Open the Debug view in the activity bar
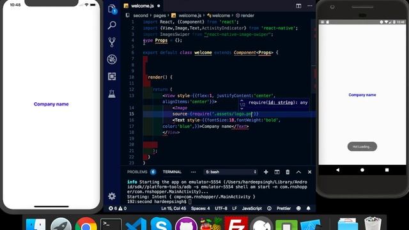Screen dimensions: 409x230 tap(112, 59)
